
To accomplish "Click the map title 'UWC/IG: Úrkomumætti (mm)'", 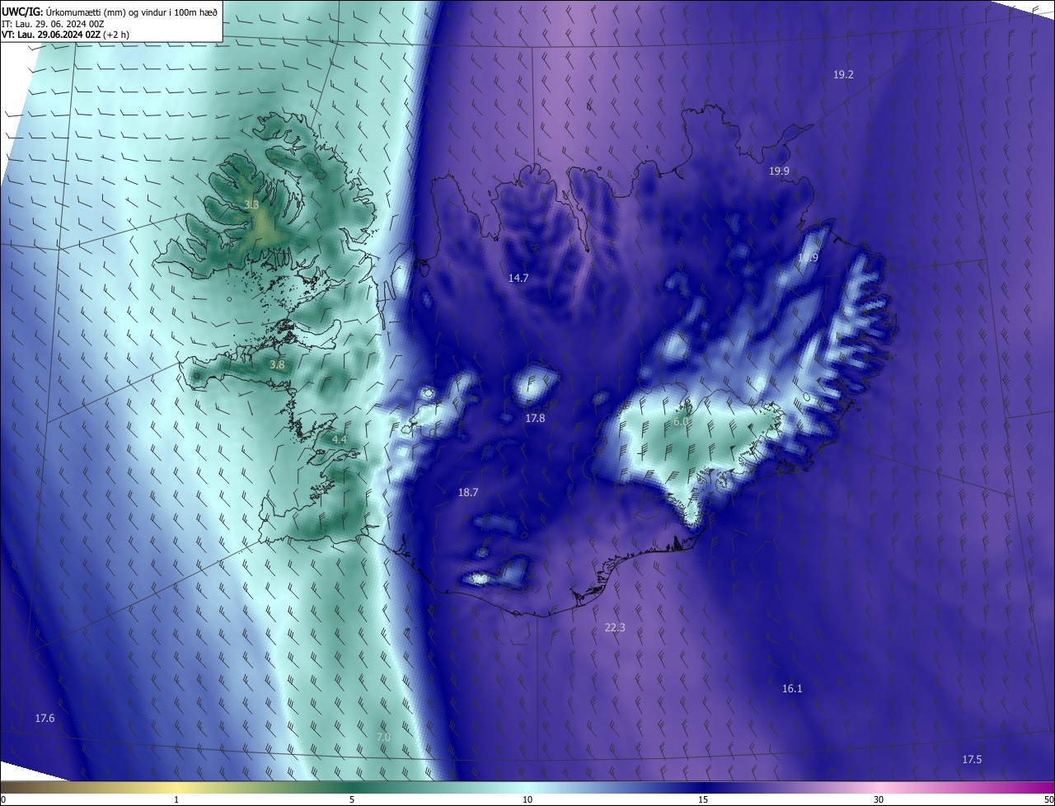I will point(64,12).
